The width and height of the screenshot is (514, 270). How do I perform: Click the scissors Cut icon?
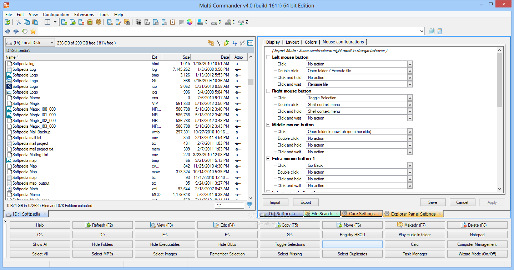pyautogui.click(x=19, y=22)
